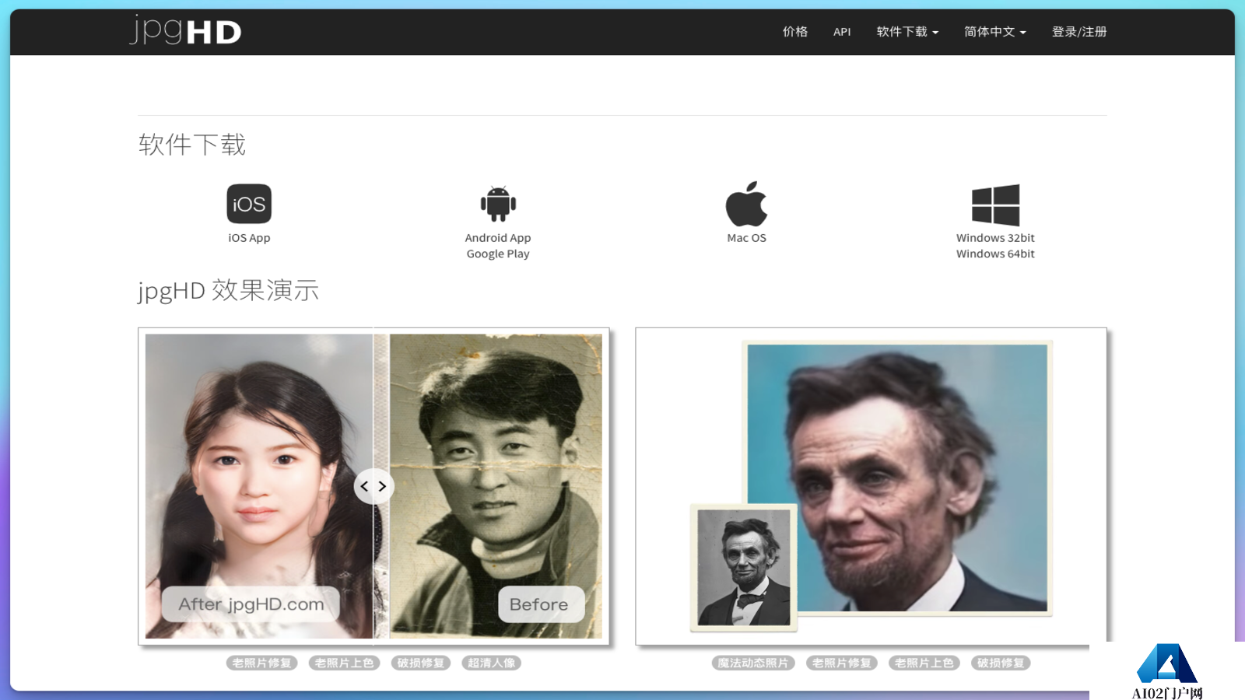Click the Android robot icon
Screen dimensions: 1245x700
coord(498,204)
